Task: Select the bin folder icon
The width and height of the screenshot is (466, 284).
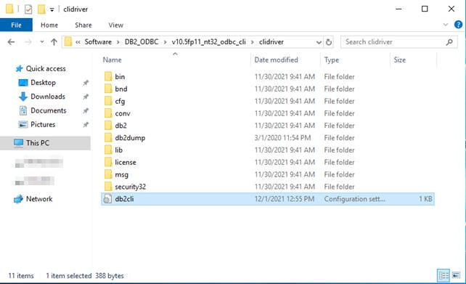Action: [108, 76]
